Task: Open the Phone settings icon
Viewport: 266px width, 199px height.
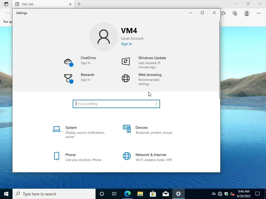Action: 57,156
